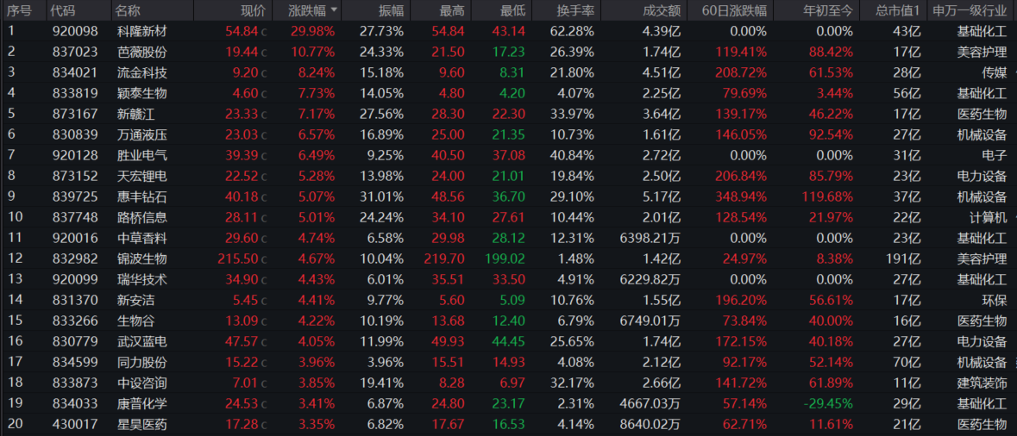
Task: Select the stock 新安洁
Action: click(x=135, y=300)
